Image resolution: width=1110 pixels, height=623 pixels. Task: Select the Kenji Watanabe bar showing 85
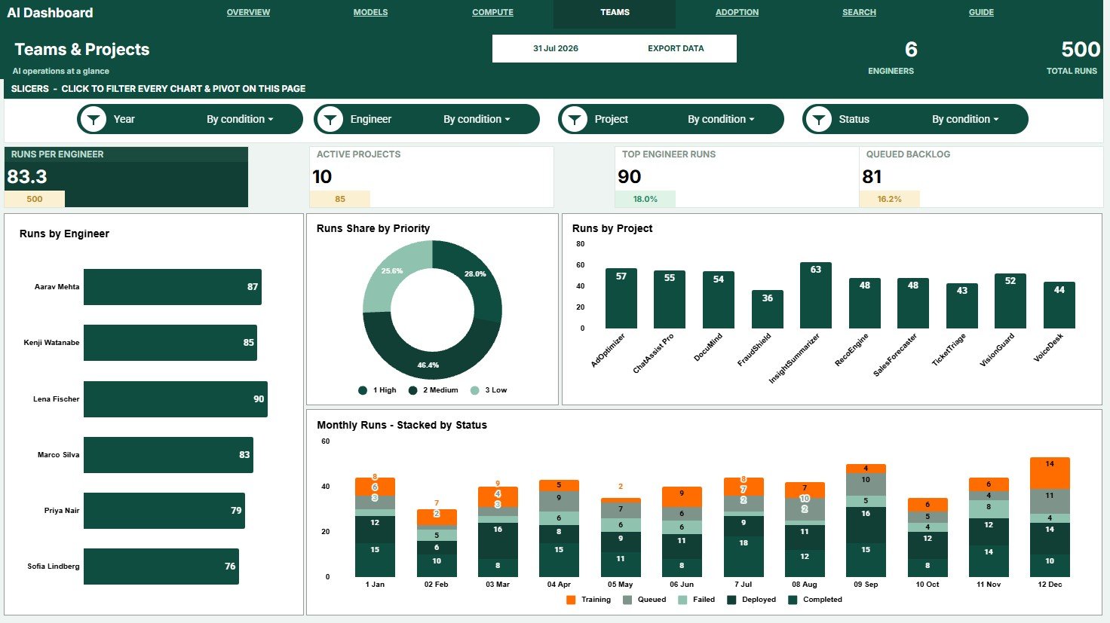coord(170,343)
